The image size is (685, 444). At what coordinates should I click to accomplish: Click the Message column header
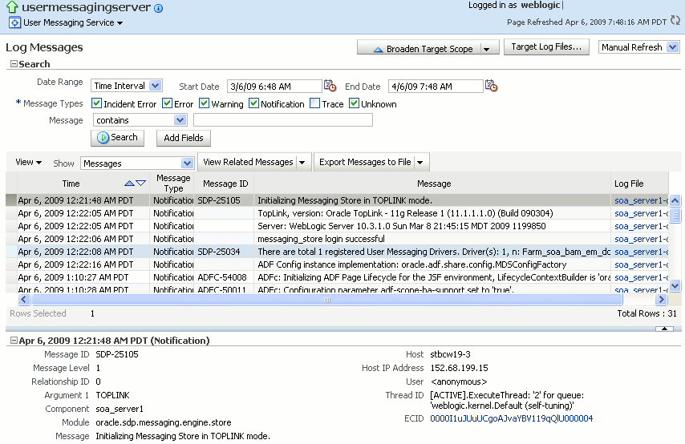pyautogui.click(x=433, y=184)
